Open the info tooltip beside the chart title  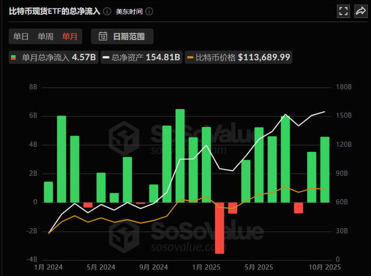[106, 11]
